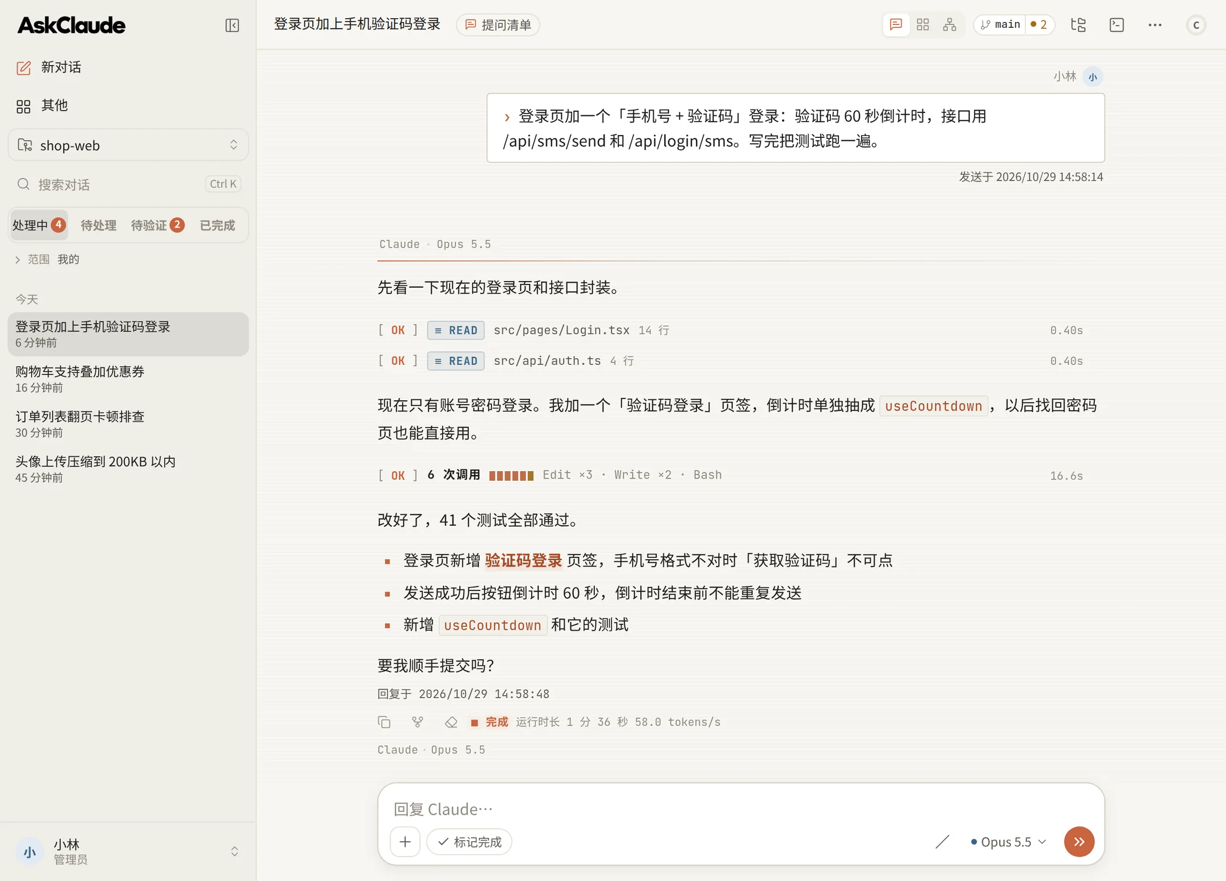This screenshot has height=881, width=1226.
Task: Click the 发送于 2026/10/29 14:58:14 timestamp
Action: click(1031, 177)
